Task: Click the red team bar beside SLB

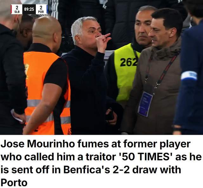Action: coord(11,9)
